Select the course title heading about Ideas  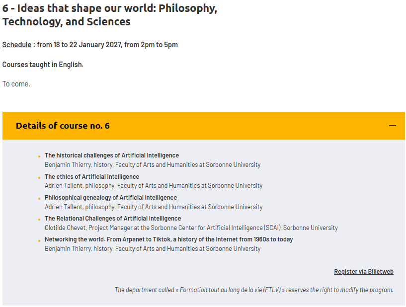tap(110, 15)
